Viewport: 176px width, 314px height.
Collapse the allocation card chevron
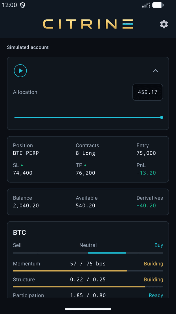point(155,71)
